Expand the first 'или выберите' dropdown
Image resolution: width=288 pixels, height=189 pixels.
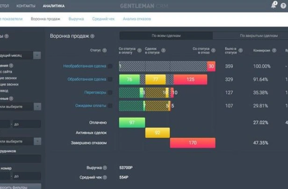pyautogui.click(x=37, y=106)
